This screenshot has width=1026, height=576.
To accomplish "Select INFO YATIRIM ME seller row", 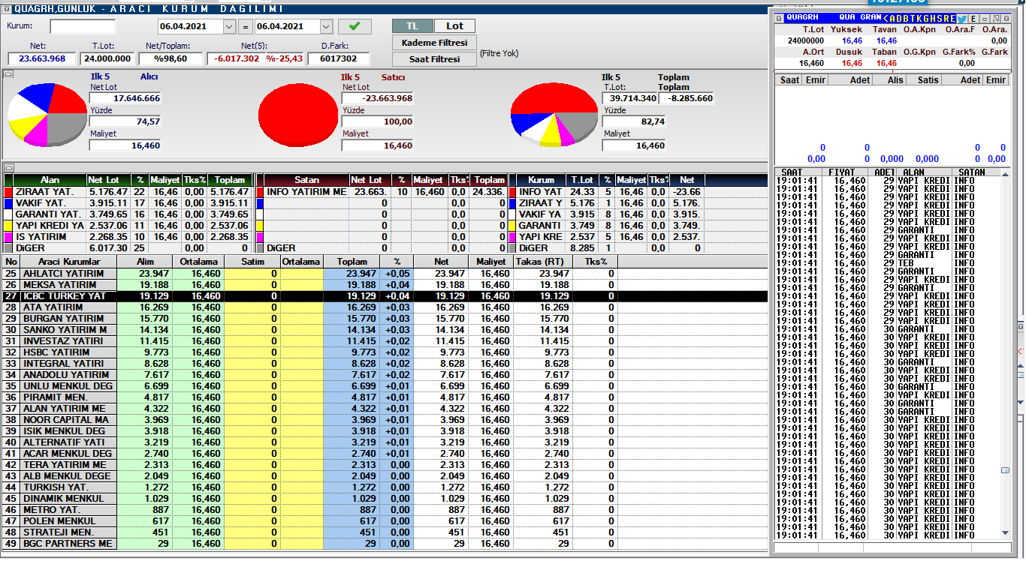I will click(x=382, y=192).
